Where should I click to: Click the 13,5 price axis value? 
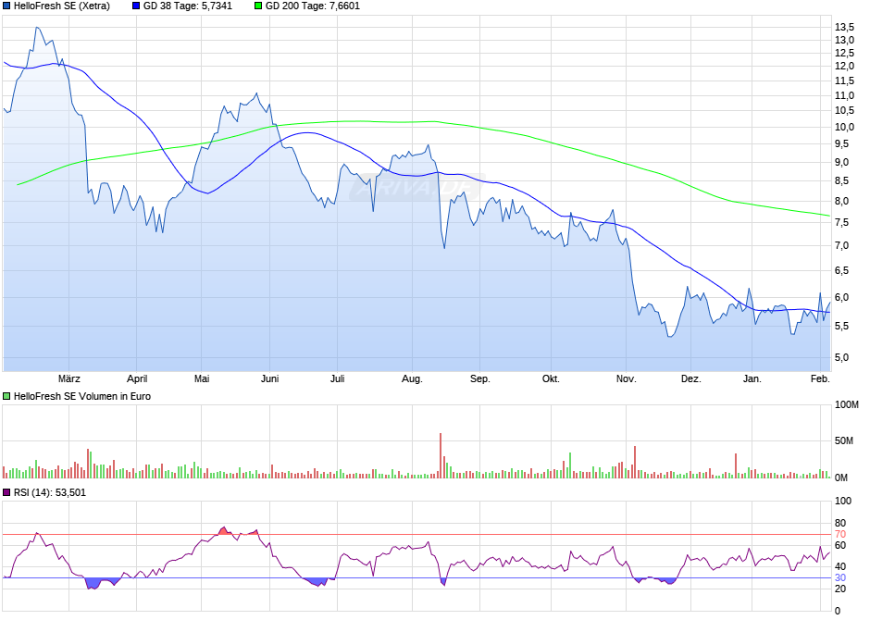[x=844, y=27]
